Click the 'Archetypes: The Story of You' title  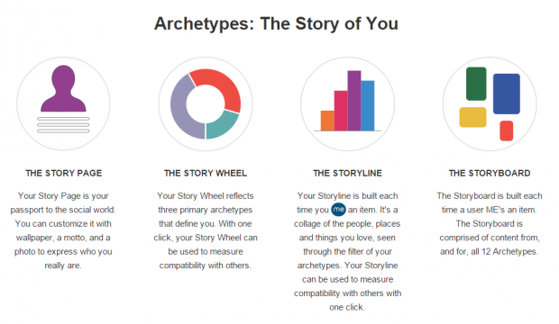(x=276, y=24)
